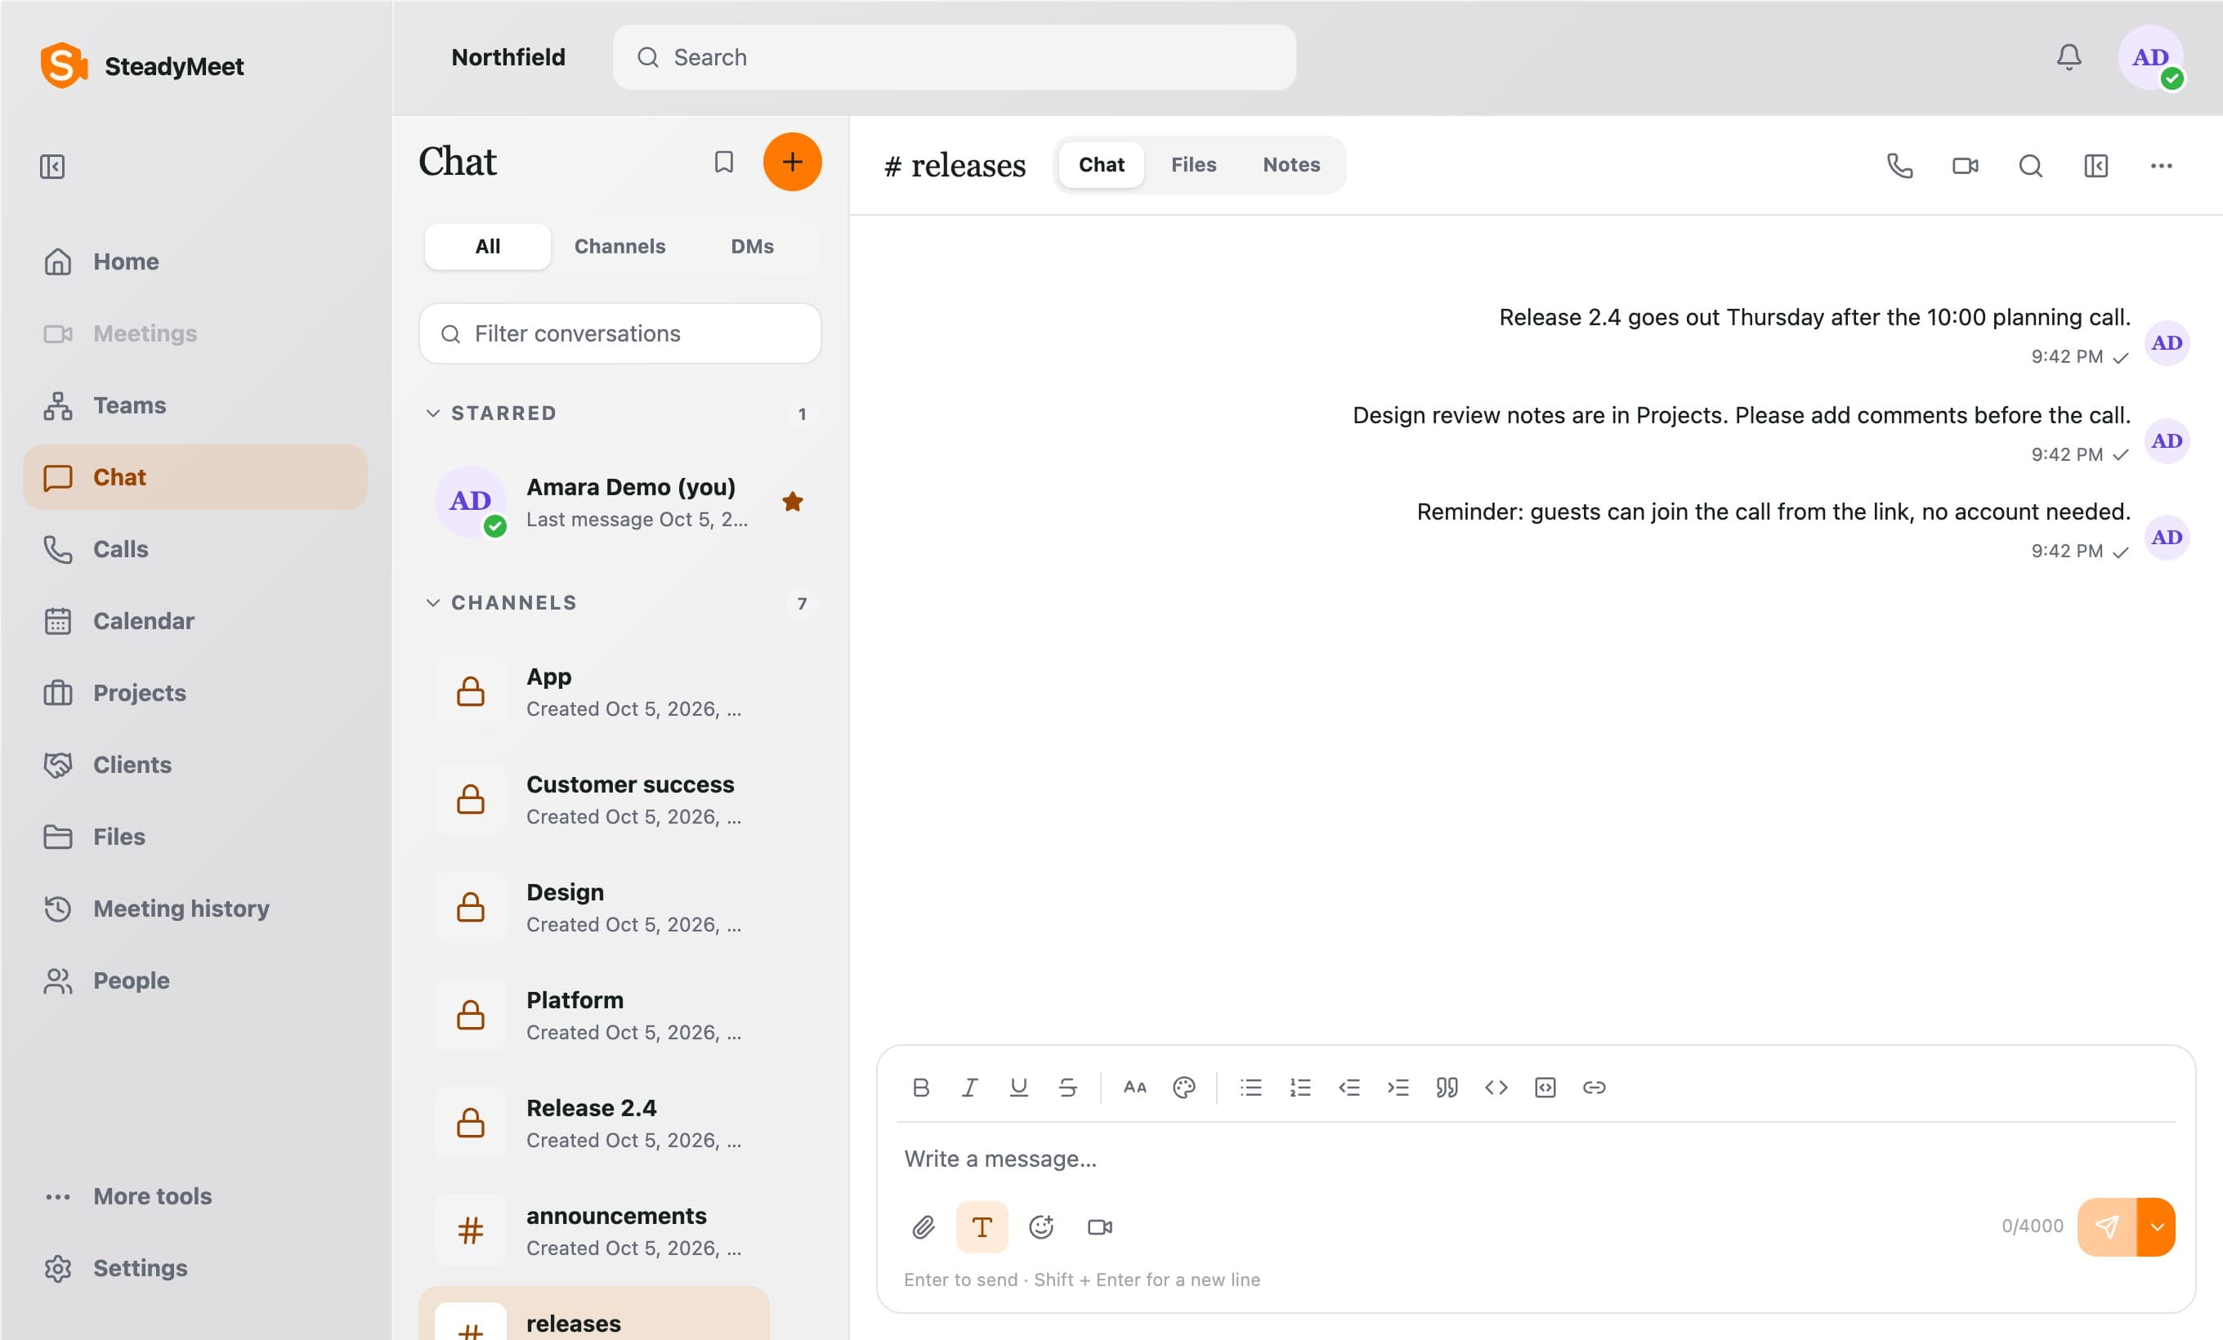2223x1340 pixels.
Task: Click the Filter conversations field
Action: point(619,333)
